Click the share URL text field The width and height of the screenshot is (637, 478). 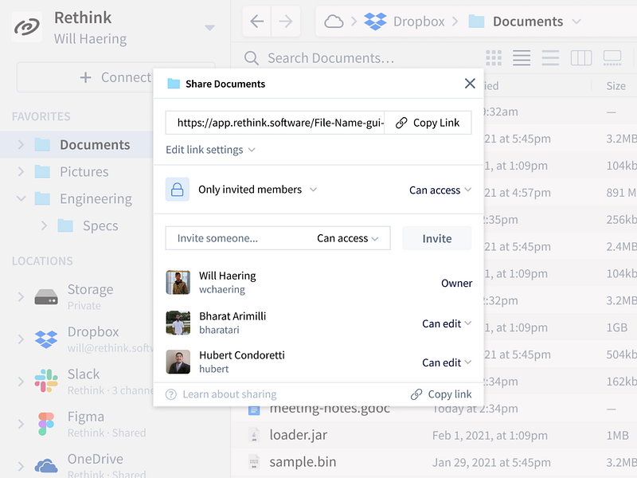[x=275, y=123]
